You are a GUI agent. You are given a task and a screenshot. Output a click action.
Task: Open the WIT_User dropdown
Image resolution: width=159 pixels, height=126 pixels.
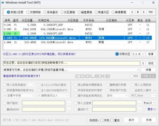(x=143, y=95)
